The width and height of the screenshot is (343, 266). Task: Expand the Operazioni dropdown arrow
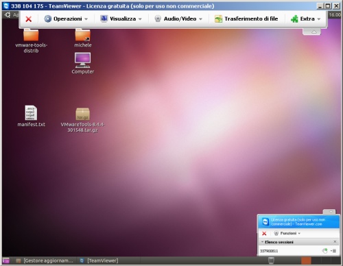point(86,19)
